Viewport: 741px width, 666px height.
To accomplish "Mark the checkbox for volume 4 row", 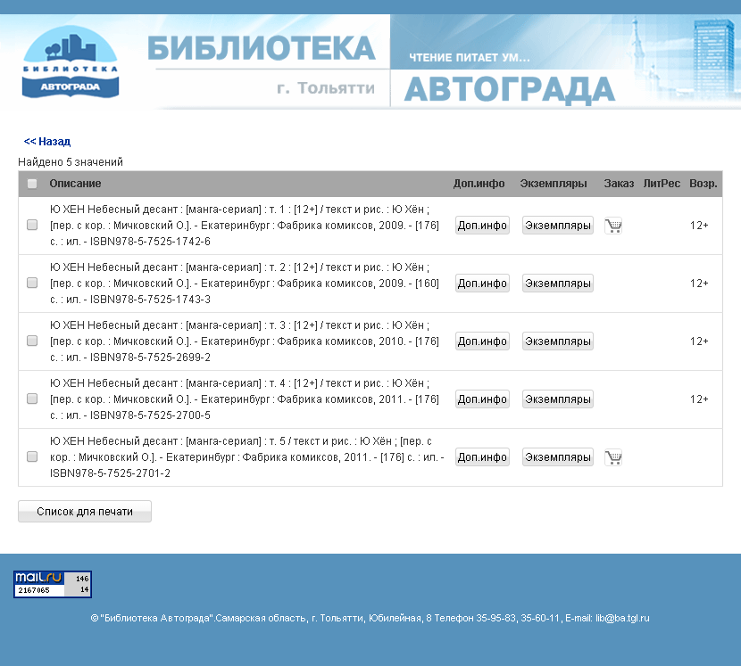I will (32, 399).
